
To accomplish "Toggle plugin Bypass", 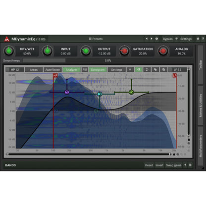I will pyautogui.click(x=168, y=39).
